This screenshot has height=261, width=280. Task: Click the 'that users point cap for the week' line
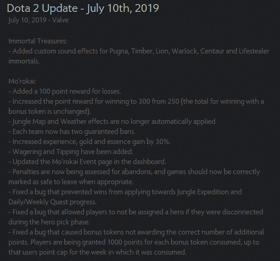[x=98, y=252]
